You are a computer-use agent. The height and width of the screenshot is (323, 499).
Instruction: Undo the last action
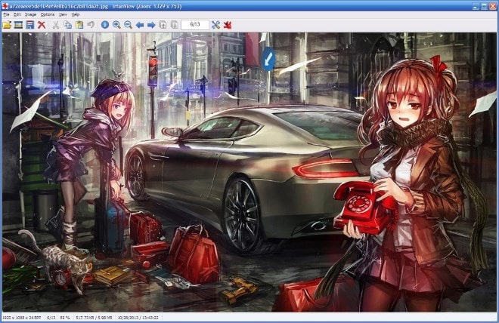[x=91, y=24]
